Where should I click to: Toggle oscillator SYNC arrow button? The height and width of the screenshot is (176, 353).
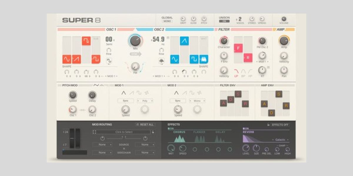point(135,54)
